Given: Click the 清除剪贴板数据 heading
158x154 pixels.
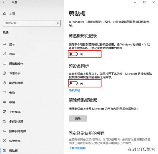Looking at the screenshot, I should point(83,100).
